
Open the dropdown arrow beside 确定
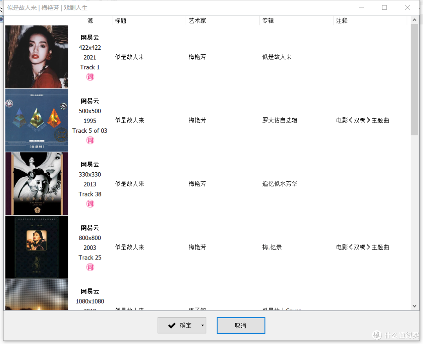click(x=202, y=325)
